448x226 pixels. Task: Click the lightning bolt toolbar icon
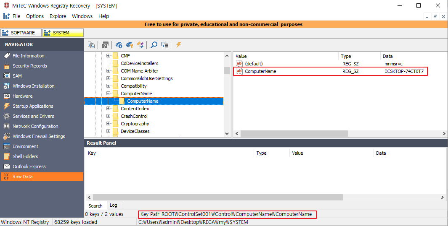coord(179,45)
